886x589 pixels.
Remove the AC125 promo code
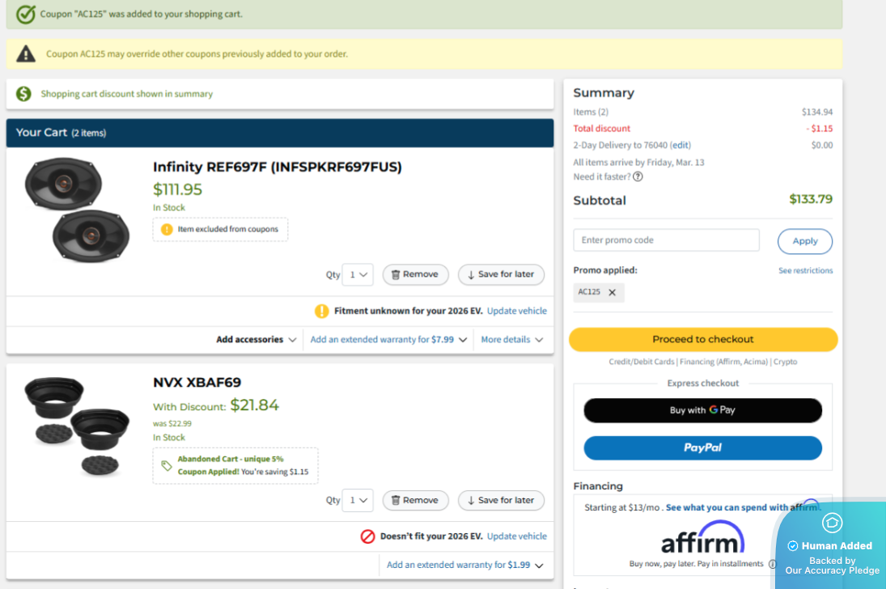[x=612, y=292]
